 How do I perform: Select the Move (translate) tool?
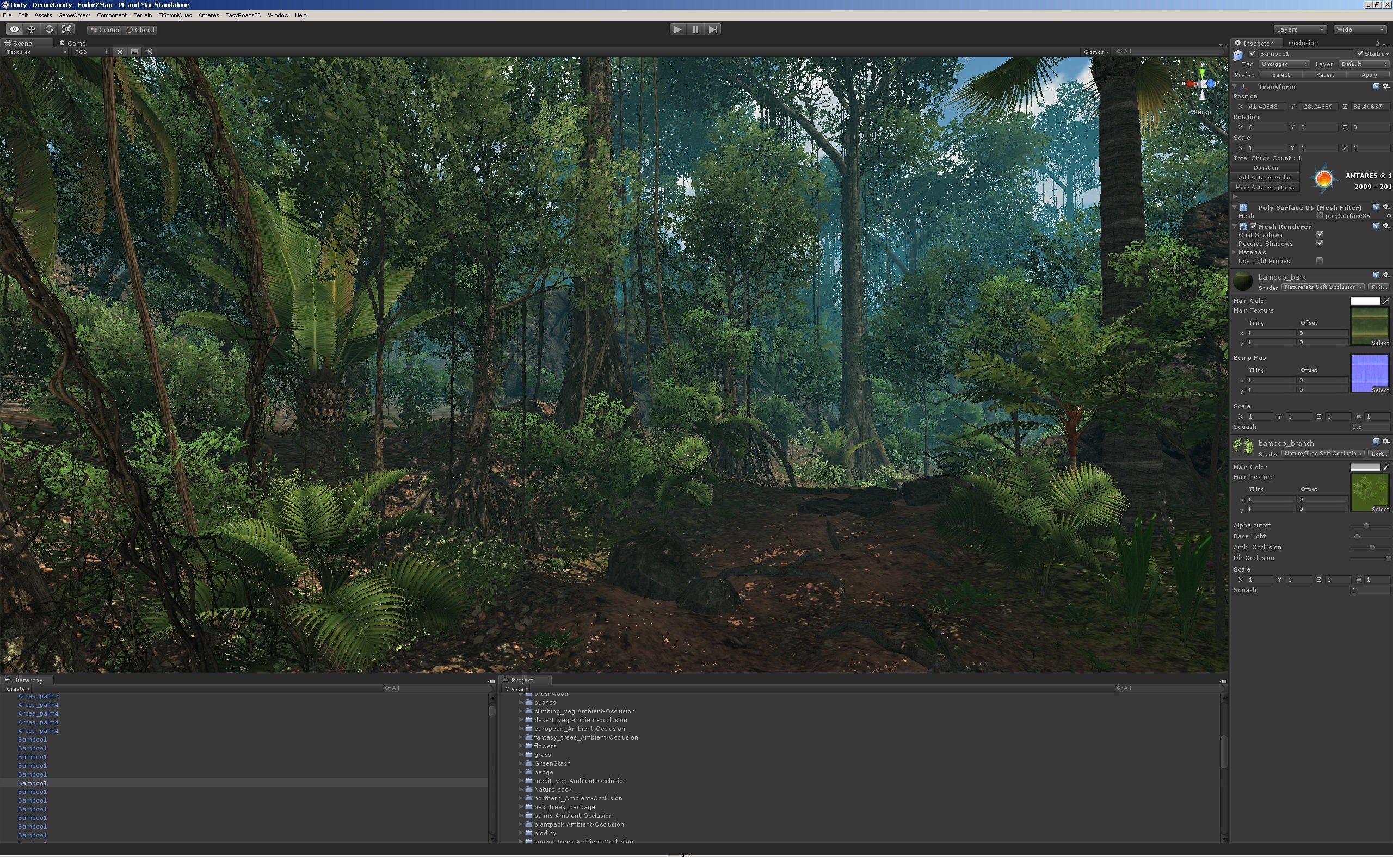[x=32, y=29]
